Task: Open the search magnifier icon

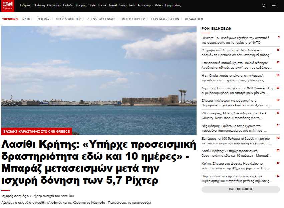Action: click(x=264, y=5)
